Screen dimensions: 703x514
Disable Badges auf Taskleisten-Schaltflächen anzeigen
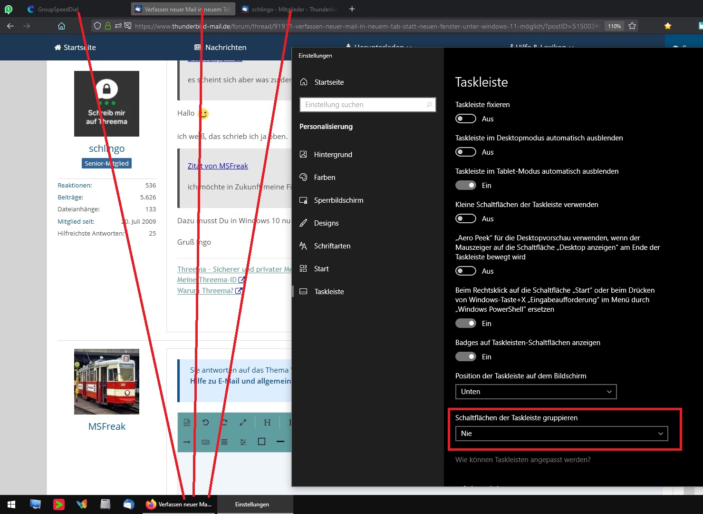point(466,356)
